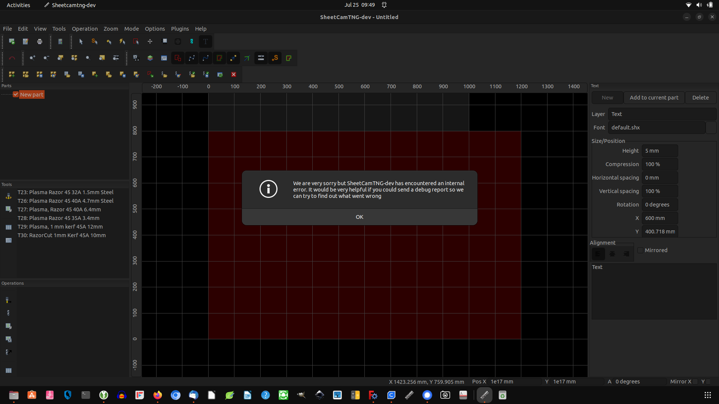
Task: Toggle the orange +S start points icon
Action: click(x=275, y=58)
